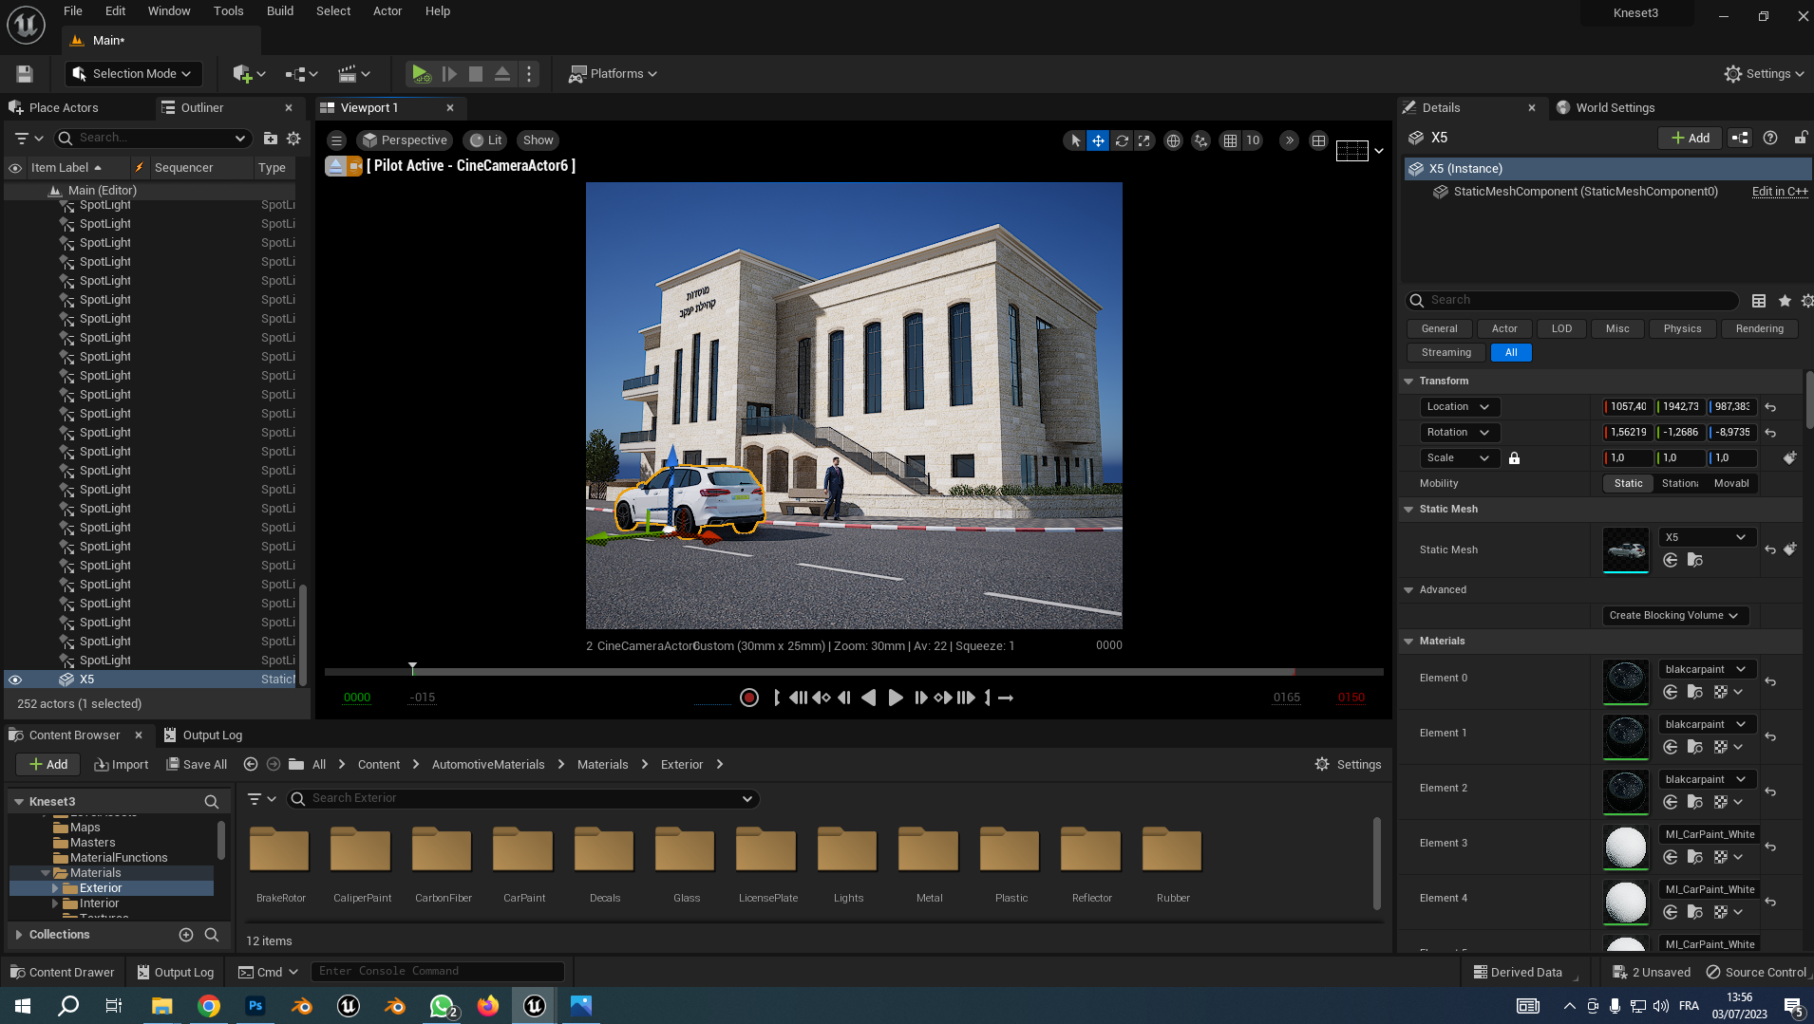Screen dimensions: 1814x1024
Task: Click browse to asset icon under Static Mesh
Action: tap(1695, 560)
